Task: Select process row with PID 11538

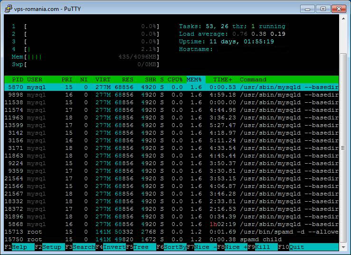Action: [x=171, y=102]
